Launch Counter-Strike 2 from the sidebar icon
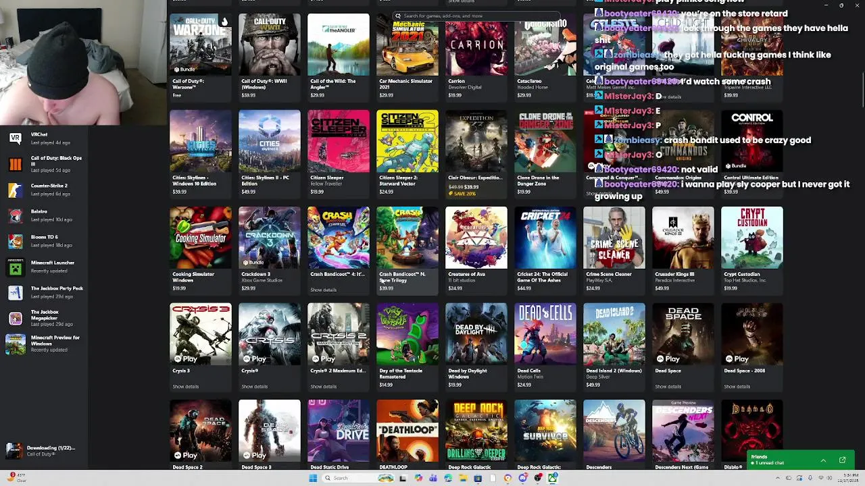 pyautogui.click(x=15, y=190)
